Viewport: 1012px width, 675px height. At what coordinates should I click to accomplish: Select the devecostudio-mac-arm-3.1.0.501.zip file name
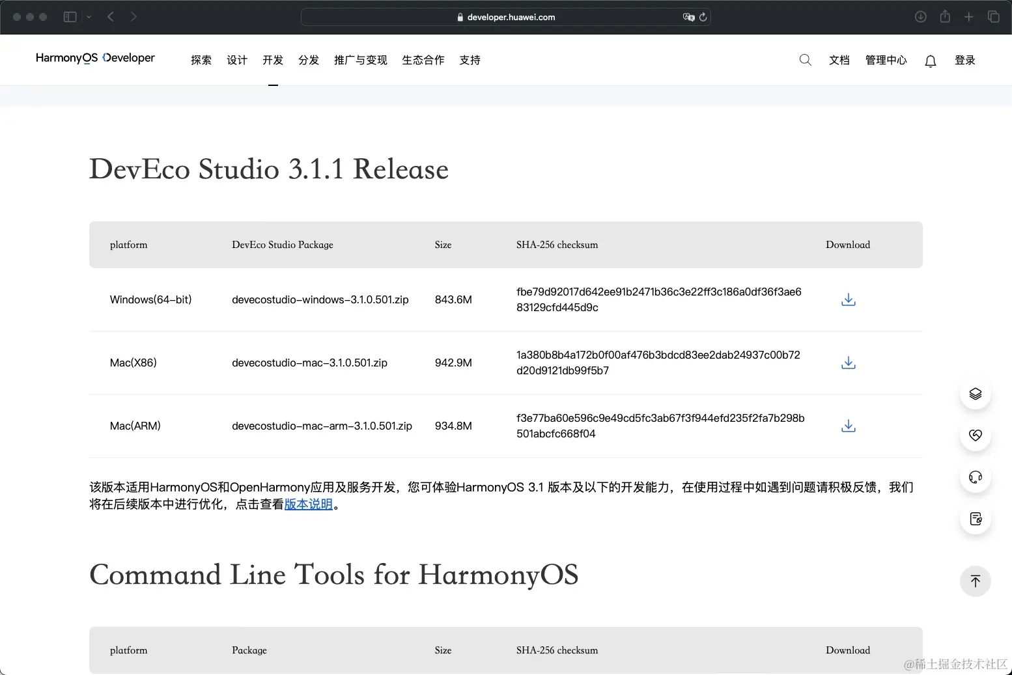click(x=322, y=426)
